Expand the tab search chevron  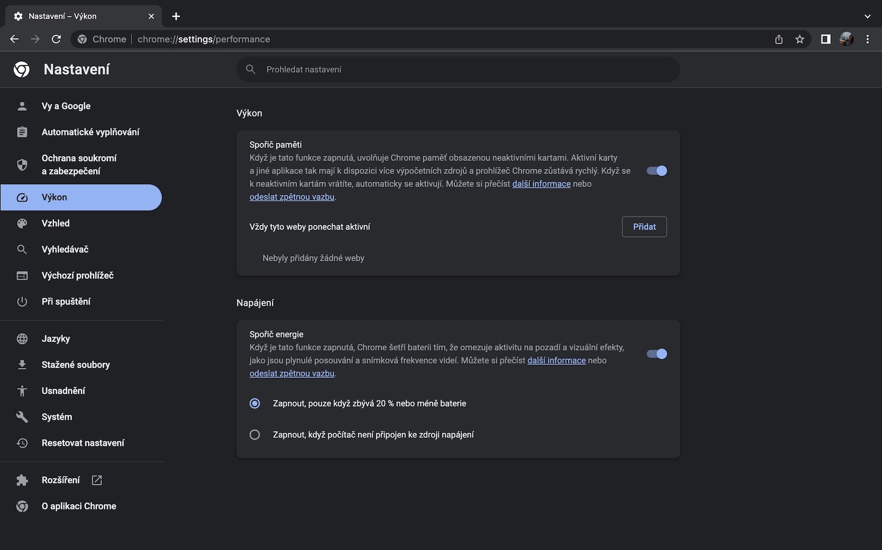click(x=867, y=16)
